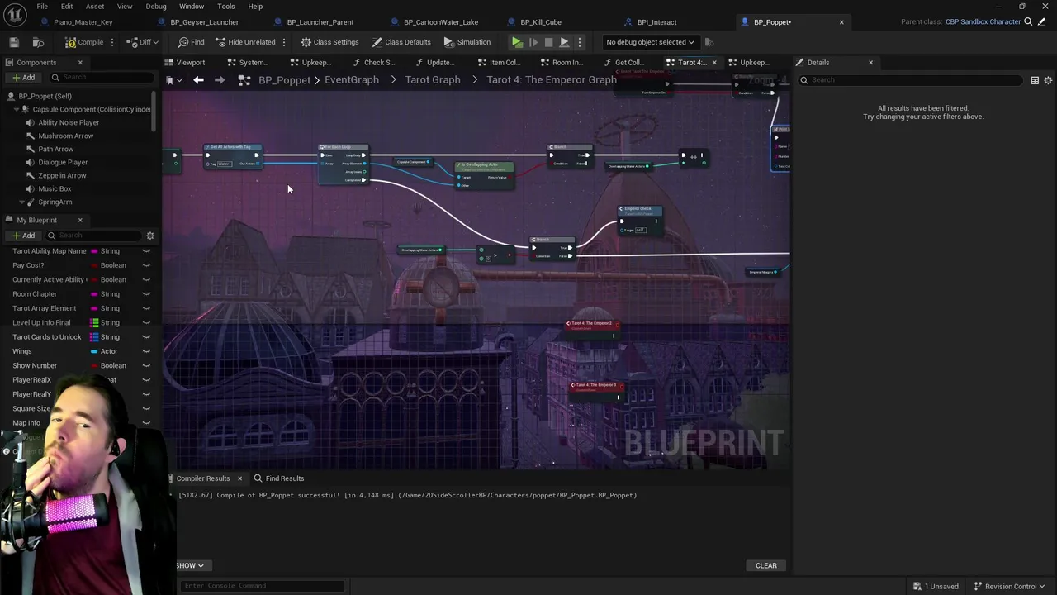
Task: Open the Find Results tab
Action: click(x=279, y=478)
